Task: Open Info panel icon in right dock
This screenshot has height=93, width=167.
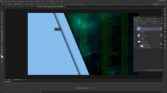Action: coord(165,26)
